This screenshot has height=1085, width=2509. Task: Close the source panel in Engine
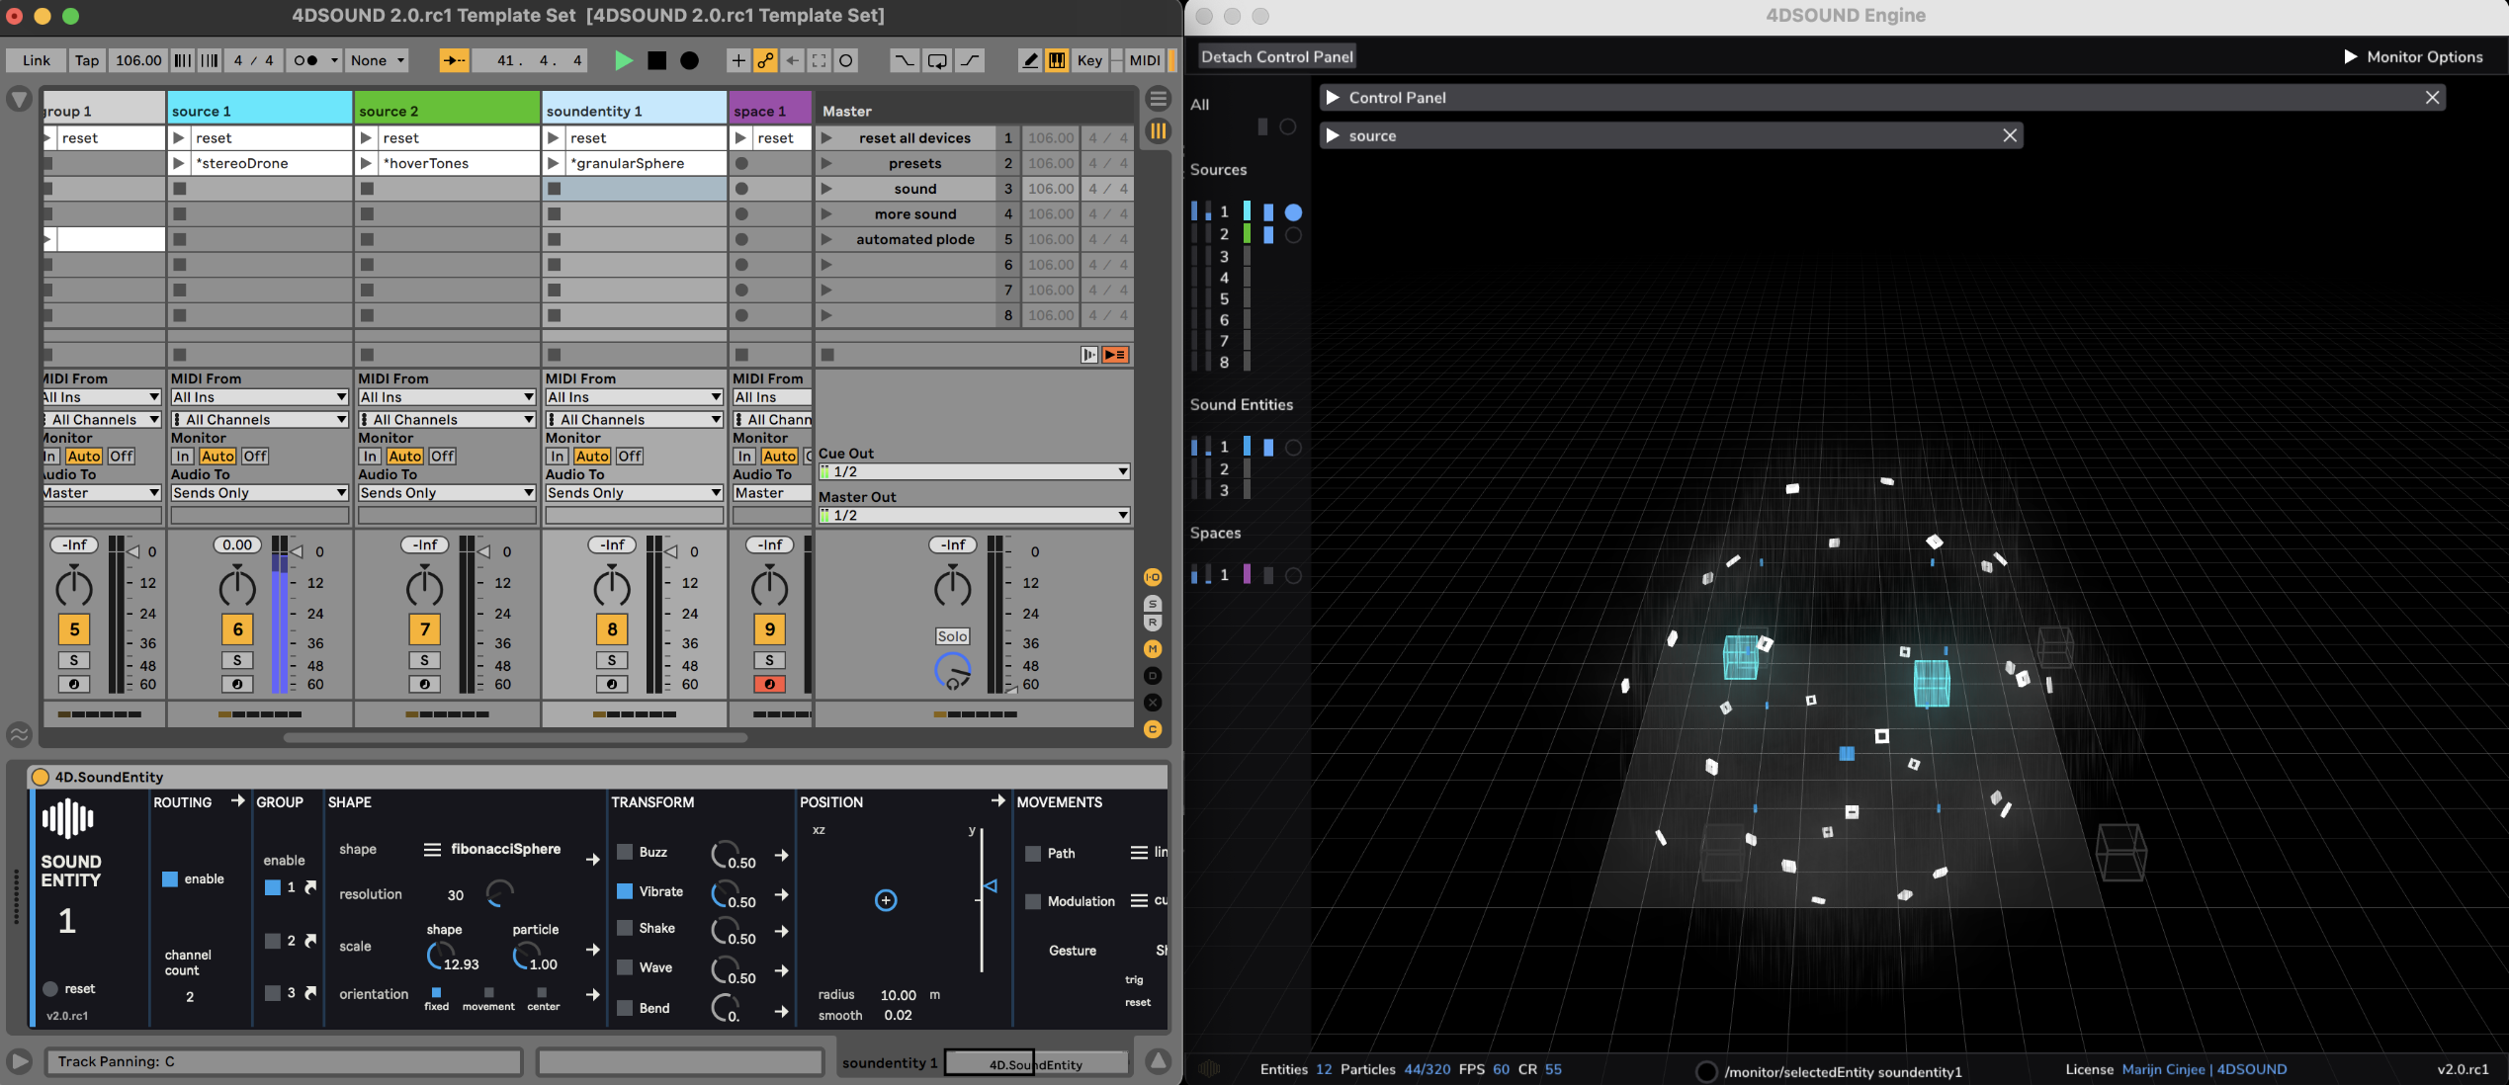2010,135
